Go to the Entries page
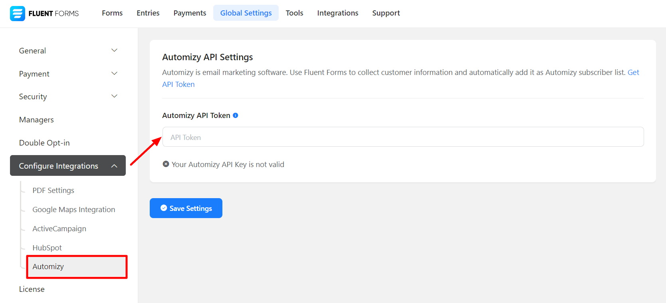 [148, 13]
